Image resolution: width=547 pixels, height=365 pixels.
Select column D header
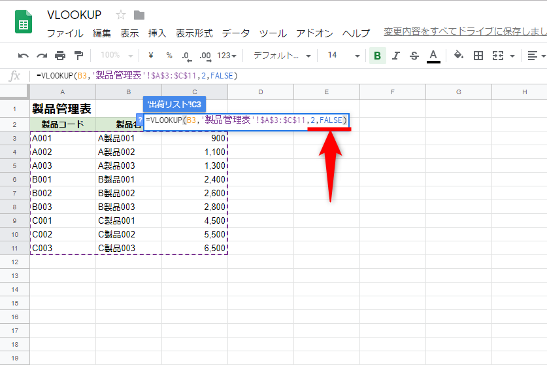tap(261, 92)
